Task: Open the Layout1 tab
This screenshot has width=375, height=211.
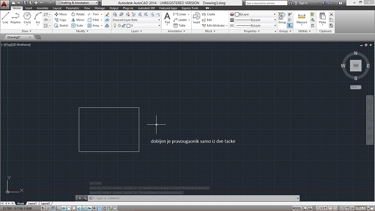Action: pos(32,203)
